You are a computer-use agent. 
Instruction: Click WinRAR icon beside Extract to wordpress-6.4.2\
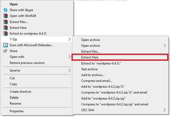[6, 33]
